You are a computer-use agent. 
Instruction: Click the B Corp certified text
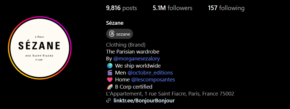tap(134, 87)
